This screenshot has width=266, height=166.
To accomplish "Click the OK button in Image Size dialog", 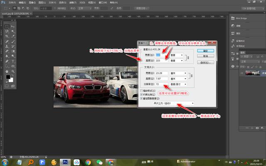I will point(206,51).
